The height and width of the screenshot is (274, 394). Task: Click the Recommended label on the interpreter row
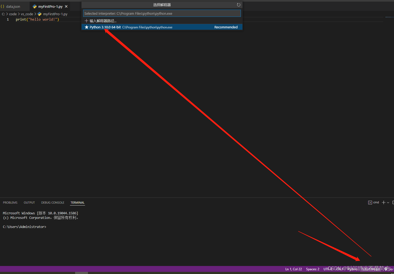point(226,27)
